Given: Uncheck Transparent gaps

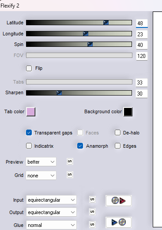Looking at the screenshot, I should 29,133.
